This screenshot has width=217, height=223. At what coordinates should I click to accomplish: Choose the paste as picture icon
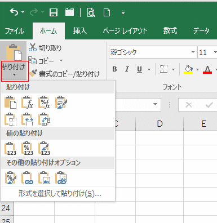tap(44, 177)
